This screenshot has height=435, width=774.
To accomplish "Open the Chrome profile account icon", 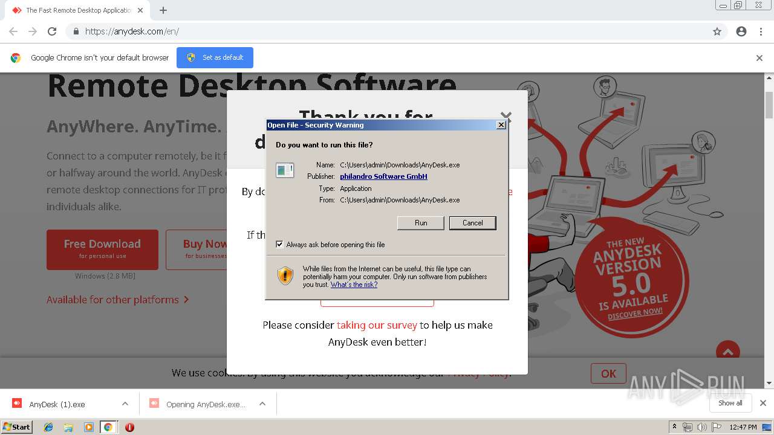I will 741,31.
